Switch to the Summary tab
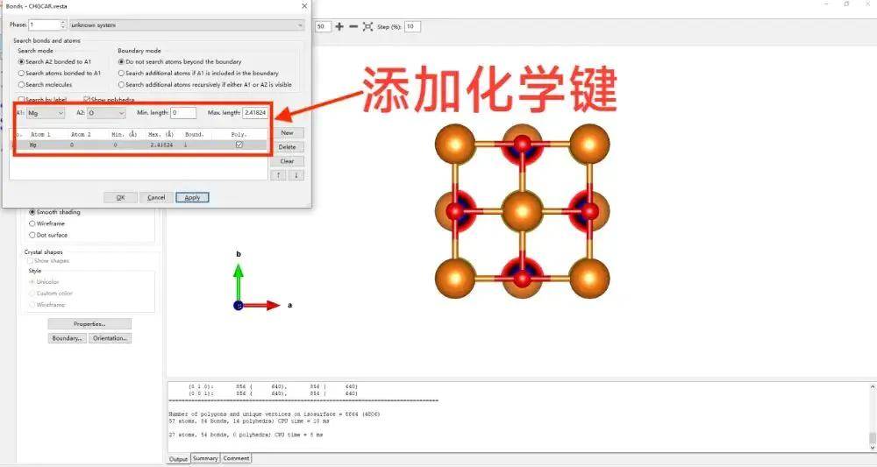 pos(205,458)
